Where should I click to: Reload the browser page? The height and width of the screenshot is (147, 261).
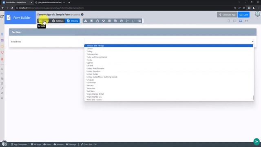click(12, 8)
